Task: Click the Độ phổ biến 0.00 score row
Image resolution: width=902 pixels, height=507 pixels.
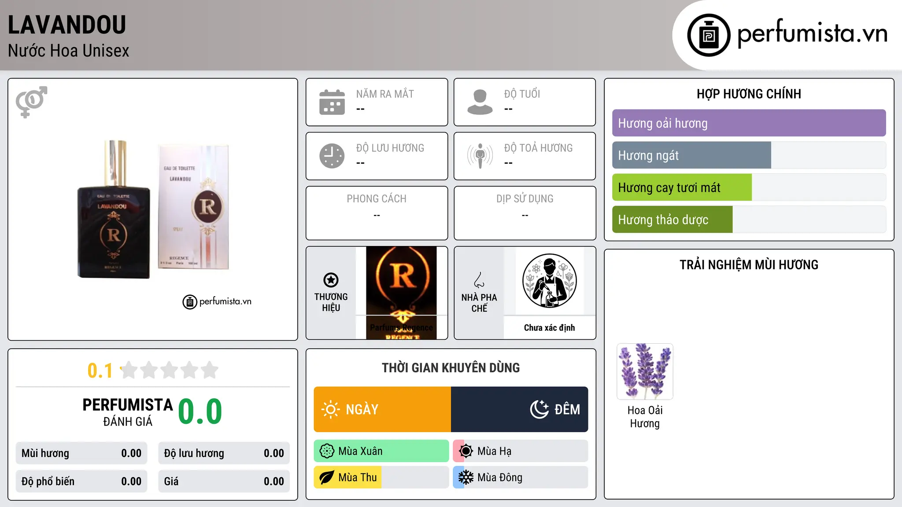Action: coord(81,481)
